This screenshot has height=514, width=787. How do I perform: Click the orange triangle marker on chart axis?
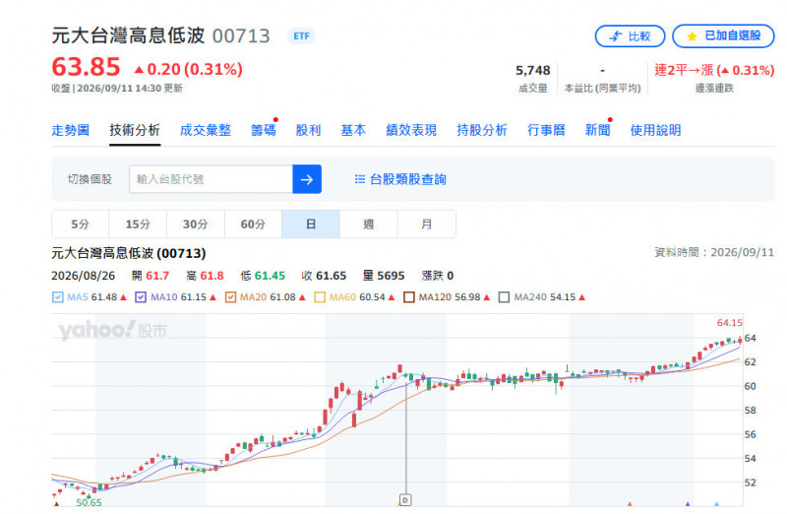tap(630, 503)
